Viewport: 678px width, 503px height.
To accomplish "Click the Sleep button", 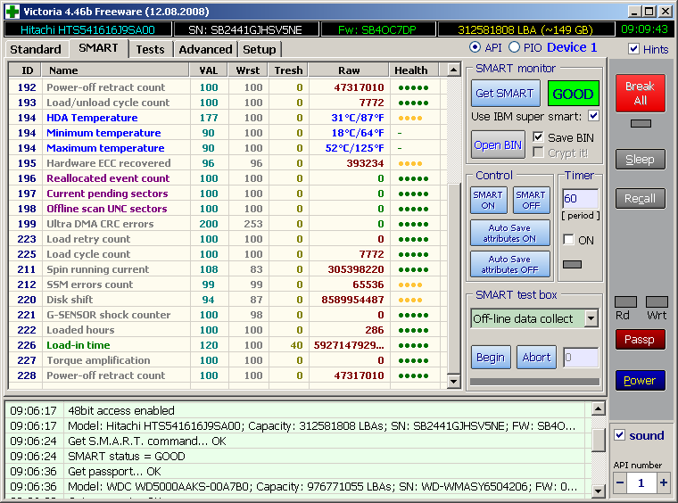I will (640, 160).
